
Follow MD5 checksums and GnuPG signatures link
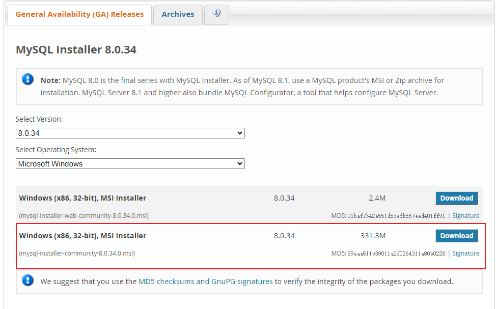click(x=206, y=282)
